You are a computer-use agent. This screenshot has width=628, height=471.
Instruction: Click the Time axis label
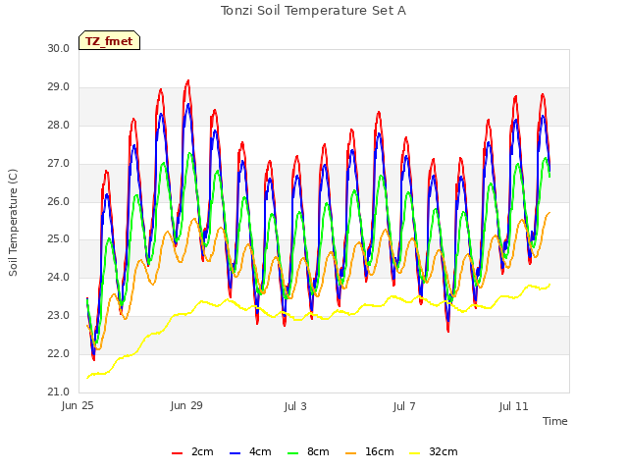555,421
